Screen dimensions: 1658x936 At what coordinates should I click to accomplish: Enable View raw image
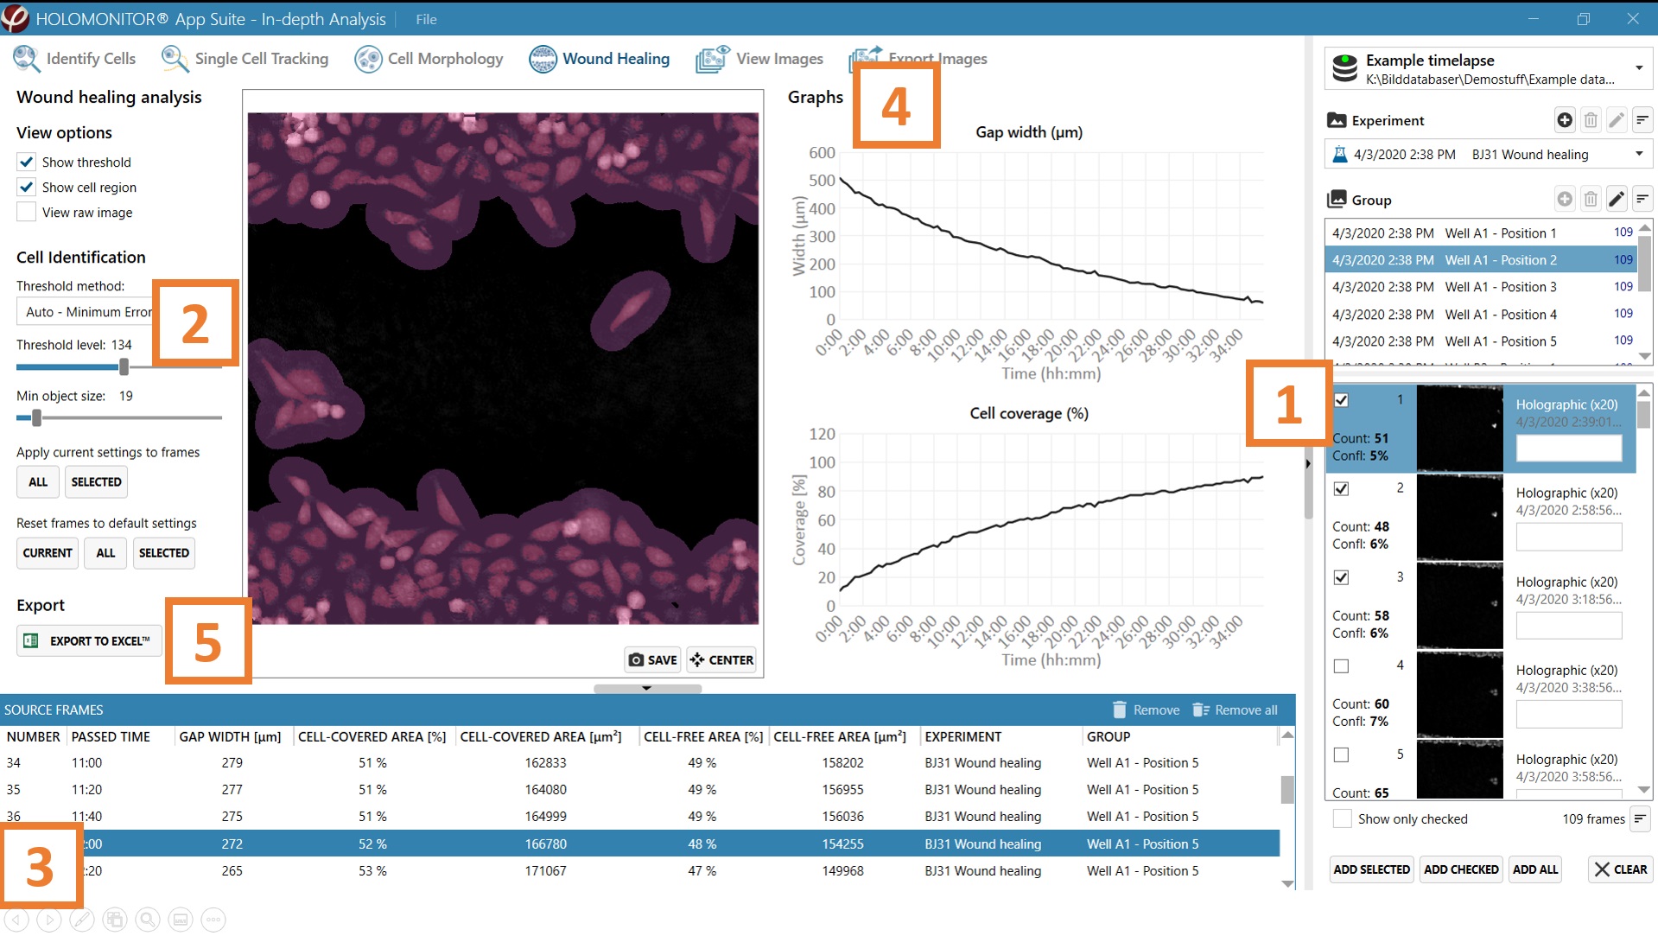[x=26, y=212]
